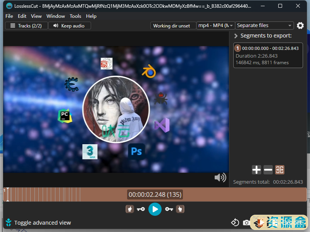
Task: Select segment 00:00:00.000 - 00:02:26.843
Action: pyautogui.click(x=268, y=55)
